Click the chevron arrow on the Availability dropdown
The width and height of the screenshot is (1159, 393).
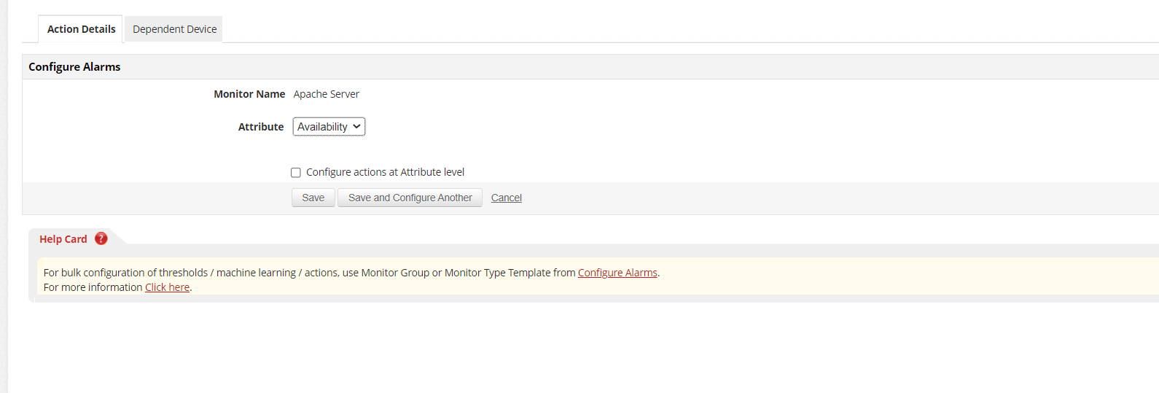(x=356, y=127)
